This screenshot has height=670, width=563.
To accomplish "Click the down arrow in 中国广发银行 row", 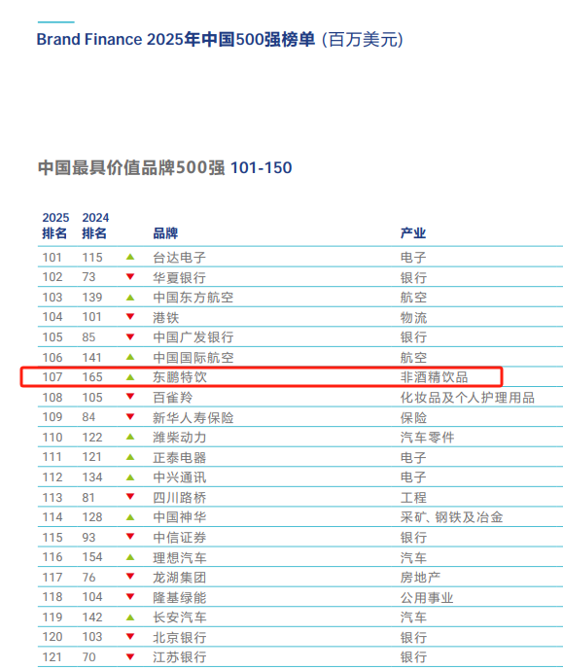I will (130, 336).
